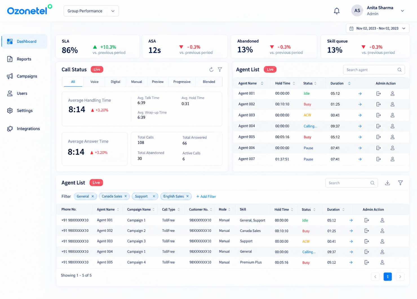417x299 pixels.
Task: Open the notifications bell
Action: 337,11
